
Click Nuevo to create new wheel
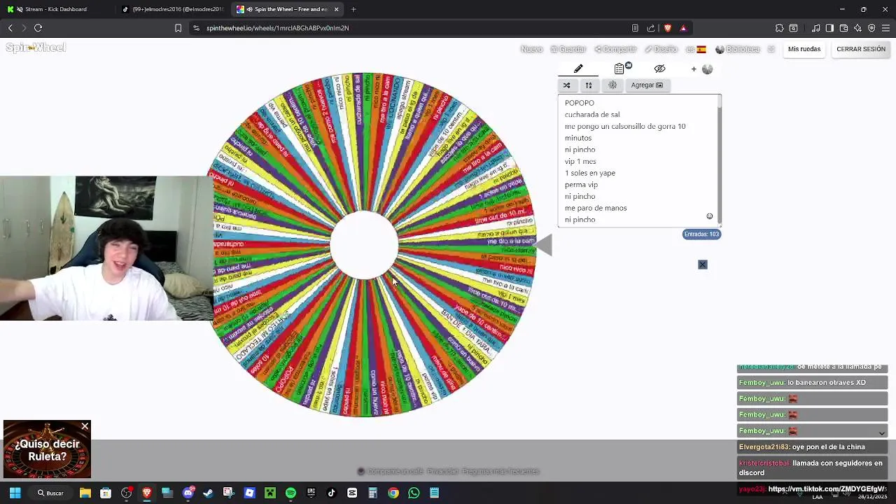pos(531,49)
